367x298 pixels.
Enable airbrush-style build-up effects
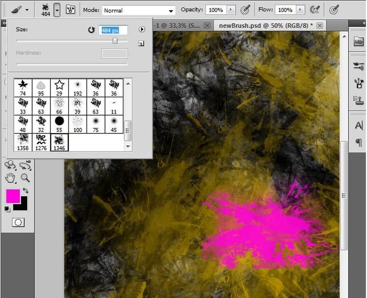click(x=315, y=10)
